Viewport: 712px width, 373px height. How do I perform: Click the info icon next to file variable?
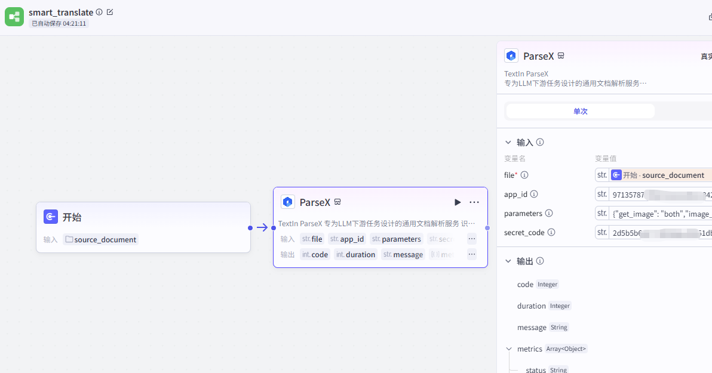(524, 175)
